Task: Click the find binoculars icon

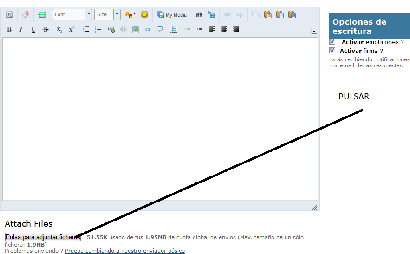Action: pyautogui.click(x=200, y=15)
